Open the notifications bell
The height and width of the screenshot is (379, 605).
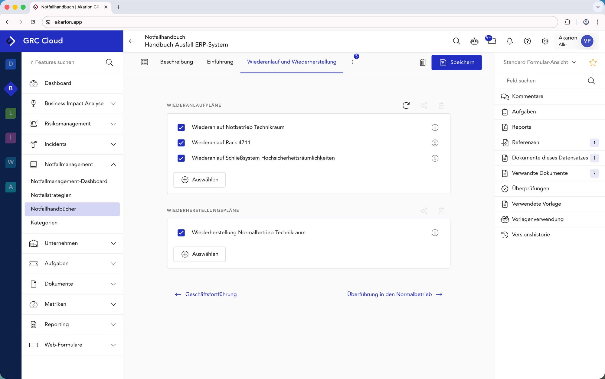point(509,41)
